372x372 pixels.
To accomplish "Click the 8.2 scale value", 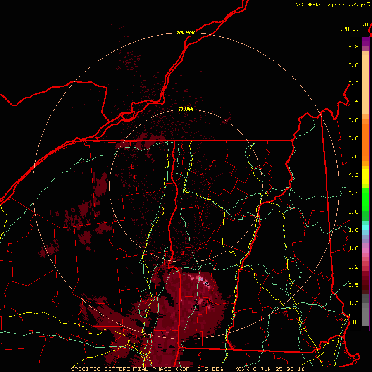I will click(353, 83).
